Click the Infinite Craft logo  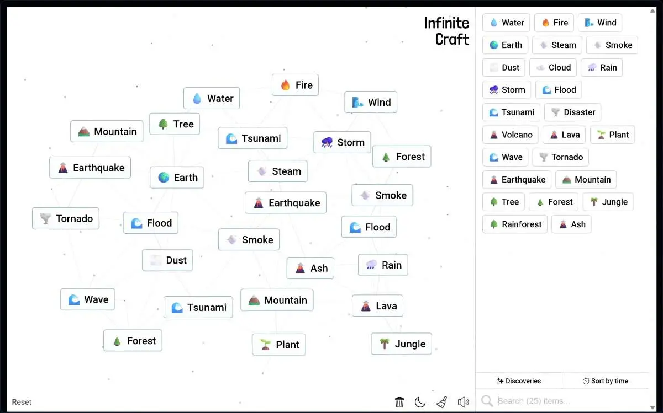click(x=446, y=31)
